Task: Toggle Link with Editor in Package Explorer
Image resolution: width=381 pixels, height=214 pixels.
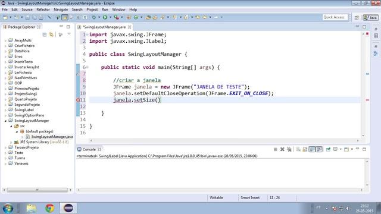Action: pyautogui.click(x=51, y=34)
